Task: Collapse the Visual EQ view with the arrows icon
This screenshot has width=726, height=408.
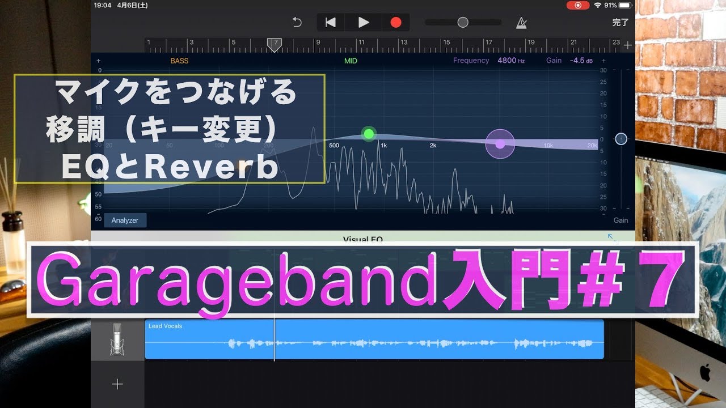Action: 612,238
